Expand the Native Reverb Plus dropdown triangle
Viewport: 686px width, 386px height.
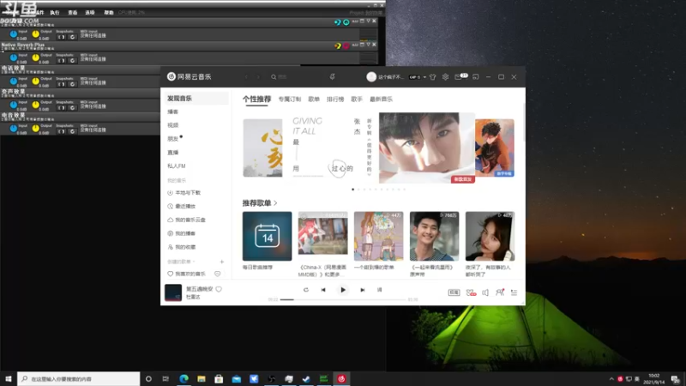click(x=369, y=45)
